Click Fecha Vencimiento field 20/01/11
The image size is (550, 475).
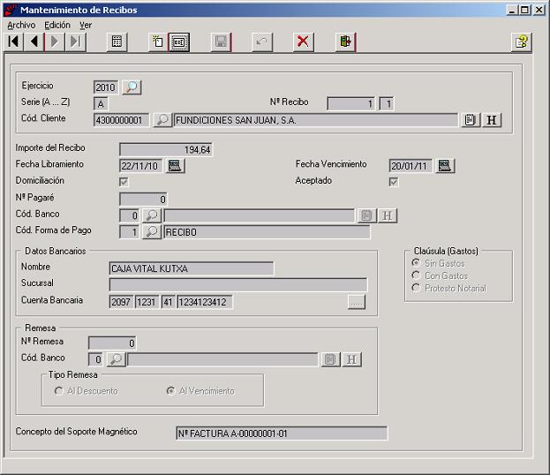click(411, 166)
